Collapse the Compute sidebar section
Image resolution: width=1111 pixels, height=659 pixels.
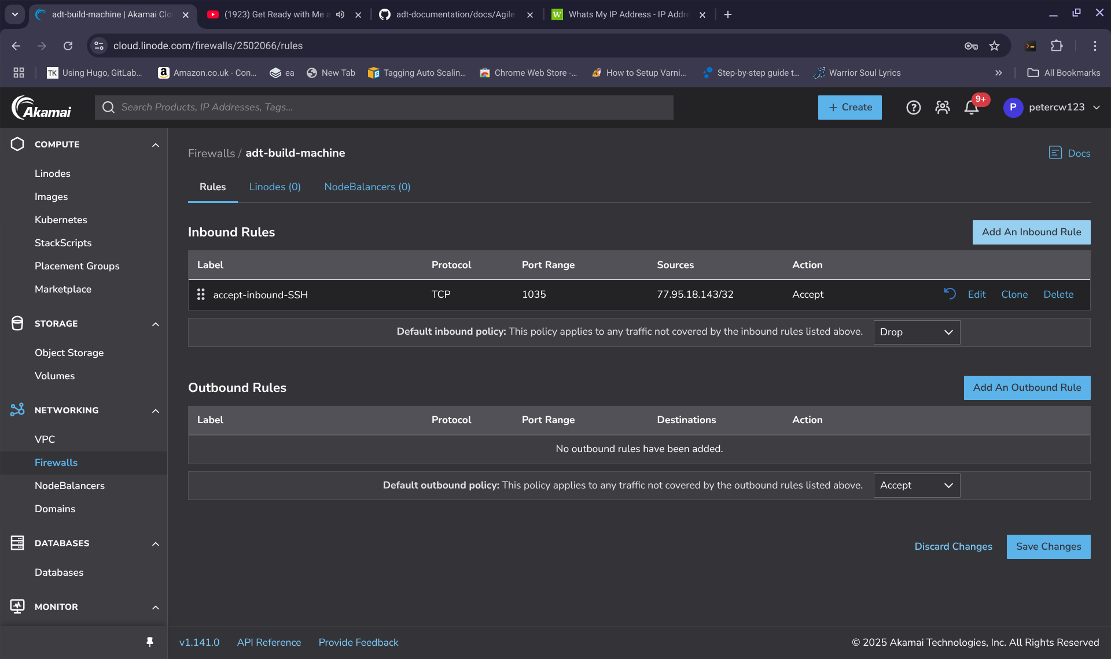pyautogui.click(x=155, y=145)
